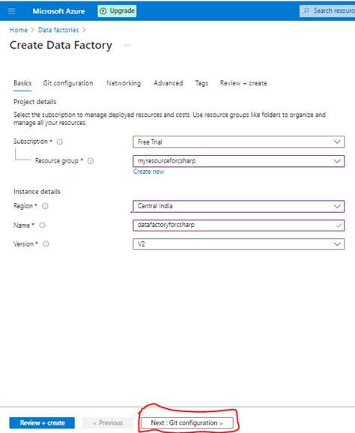Open the Tags tab
The image size is (355, 433).
click(201, 83)
